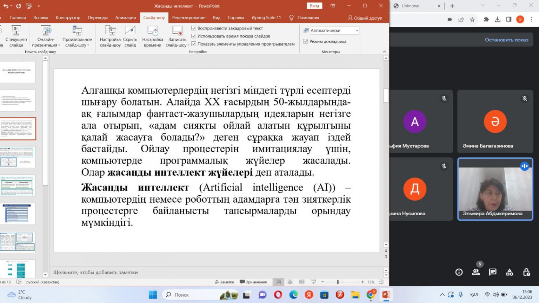Click the Общий доступ button

click(365, 18)
